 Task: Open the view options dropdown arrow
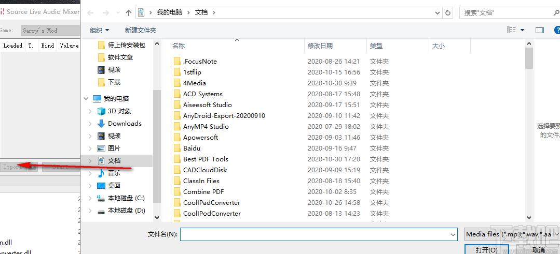coord(522,30)
